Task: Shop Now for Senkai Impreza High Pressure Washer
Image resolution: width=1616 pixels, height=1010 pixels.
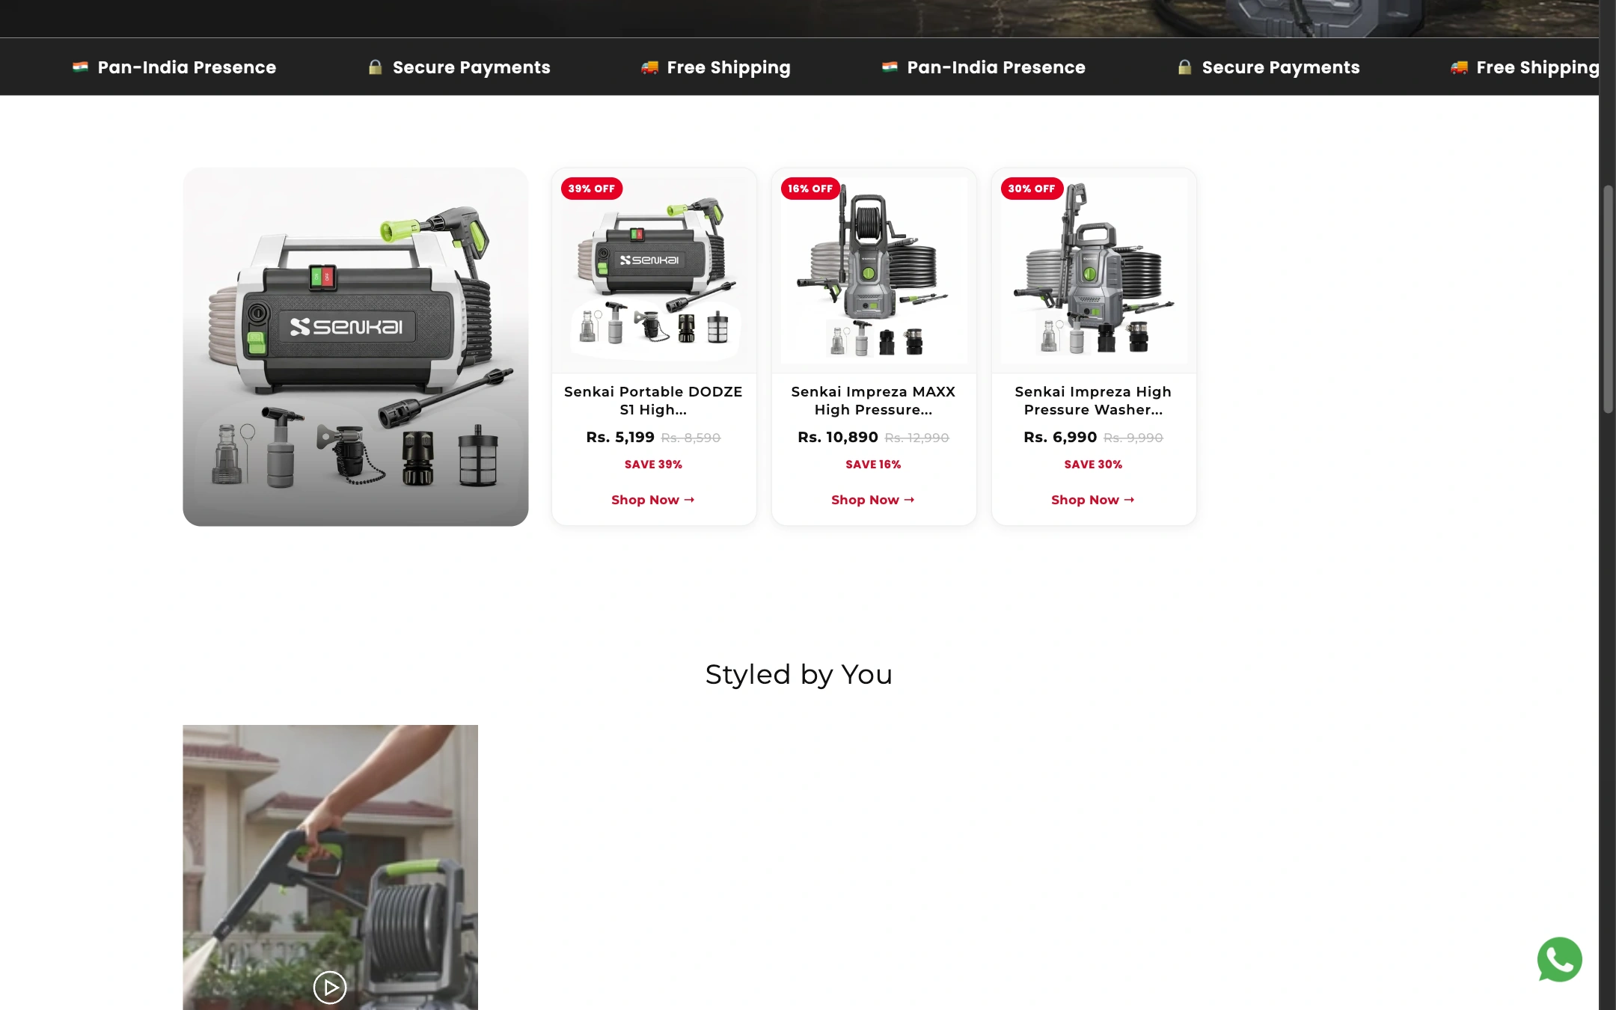Action: pos(1093,500)
